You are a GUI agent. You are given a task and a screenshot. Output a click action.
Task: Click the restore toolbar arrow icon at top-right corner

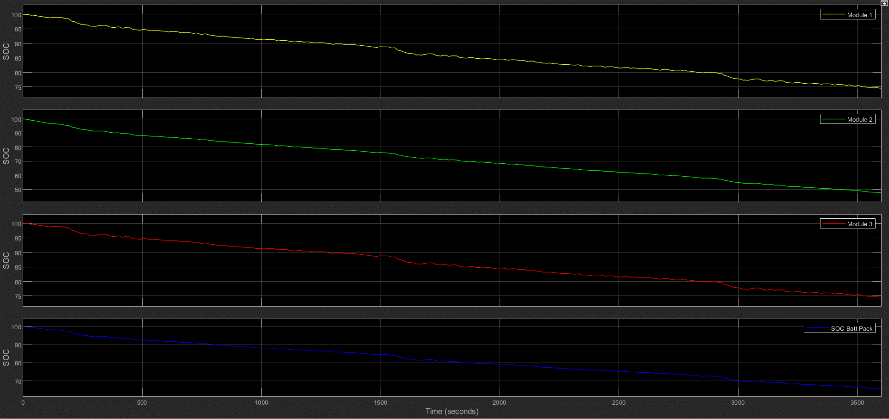[x=884, y=3]
